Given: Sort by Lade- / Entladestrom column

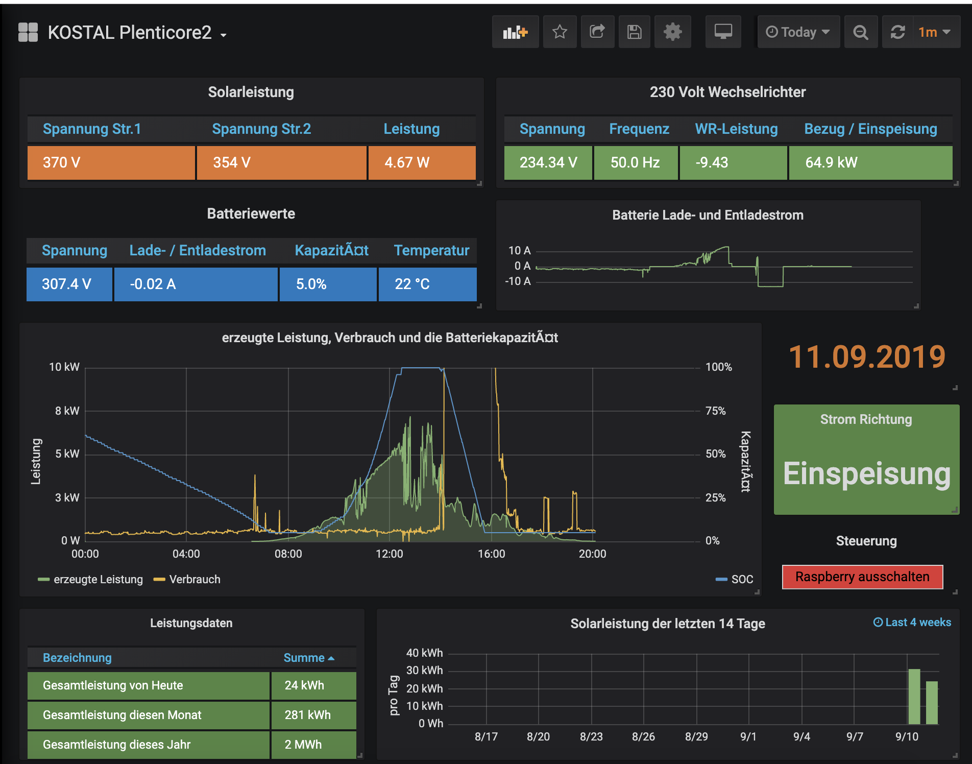Looking at the screenshot, I should [198, 250].
